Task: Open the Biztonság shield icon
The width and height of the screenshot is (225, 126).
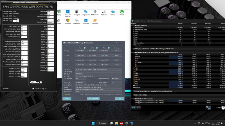Action: [67, 22]
